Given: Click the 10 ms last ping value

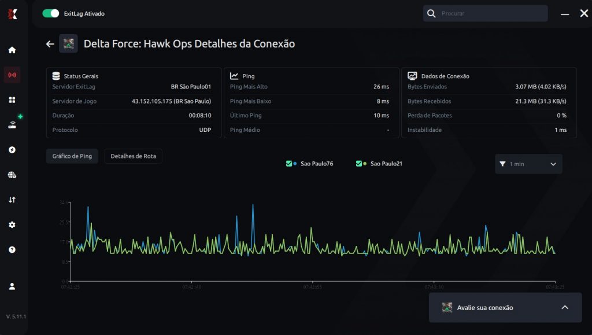Looking at the screenshot, I should point(382,116).
